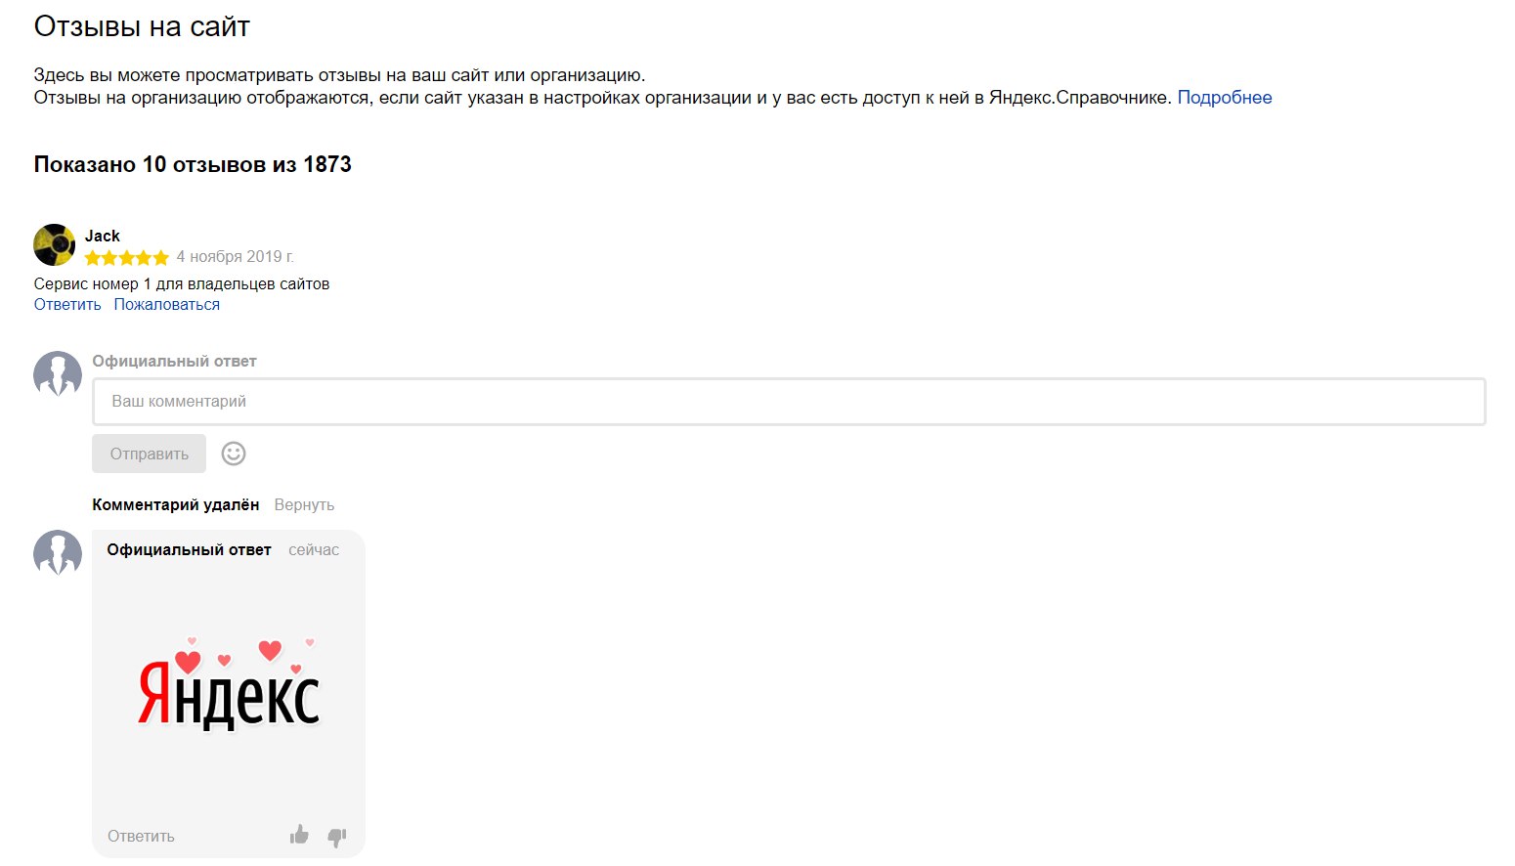Report the review via "Пожаловаться"
1515x866 pixels.
click(166, 305)
